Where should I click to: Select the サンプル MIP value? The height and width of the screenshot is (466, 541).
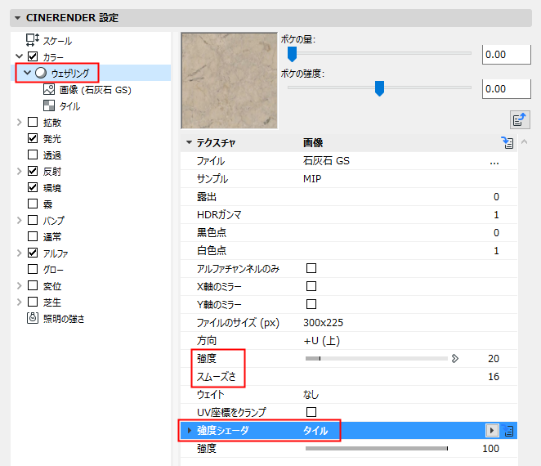[312, 179]
